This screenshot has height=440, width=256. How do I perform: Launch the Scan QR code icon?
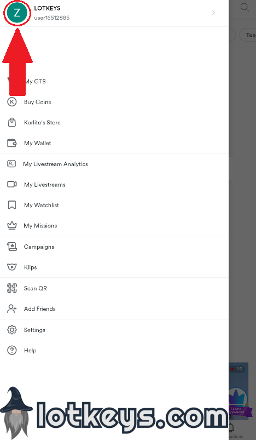click(x=12, y=288)
